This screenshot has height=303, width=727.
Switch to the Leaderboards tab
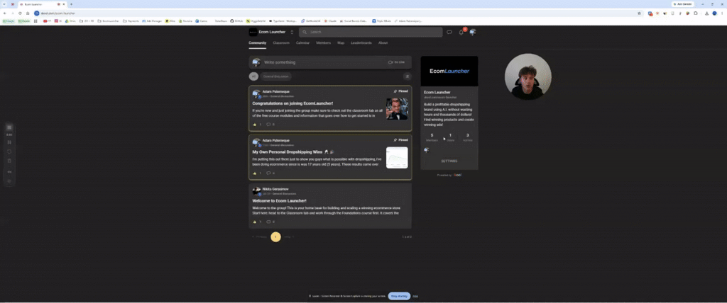pos(361,43)
